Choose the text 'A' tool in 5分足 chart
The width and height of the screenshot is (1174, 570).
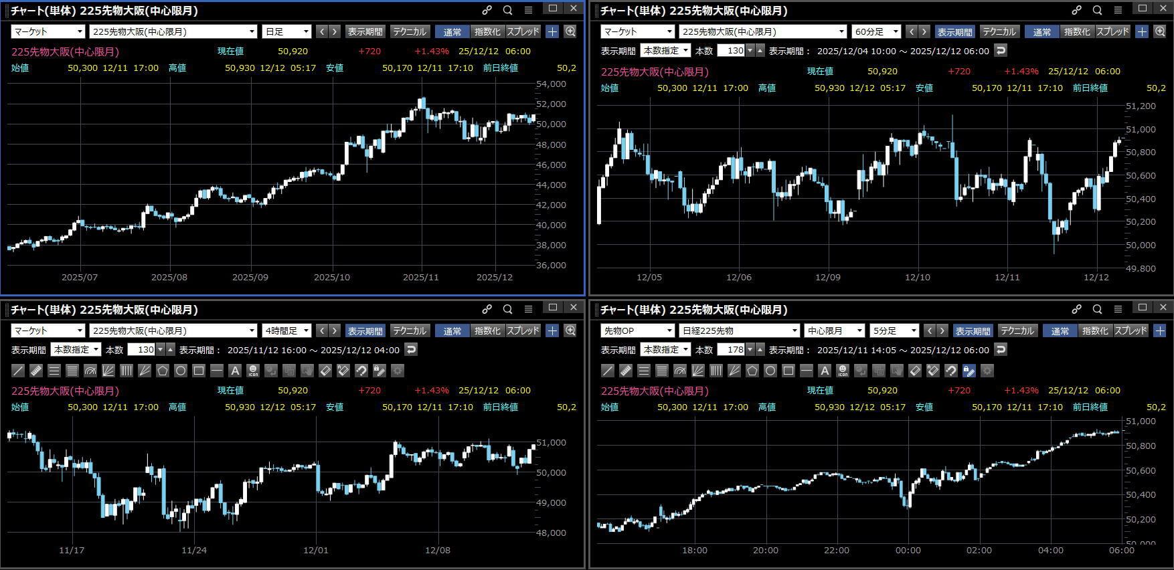click(x=825, y=371)
